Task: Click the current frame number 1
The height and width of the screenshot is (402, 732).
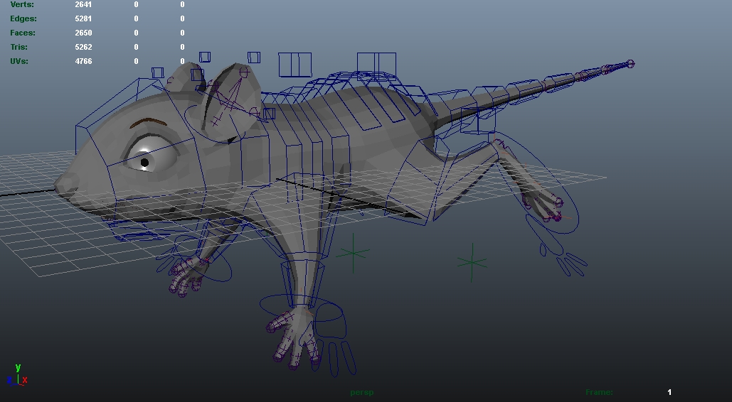Action: click(669, 392)
